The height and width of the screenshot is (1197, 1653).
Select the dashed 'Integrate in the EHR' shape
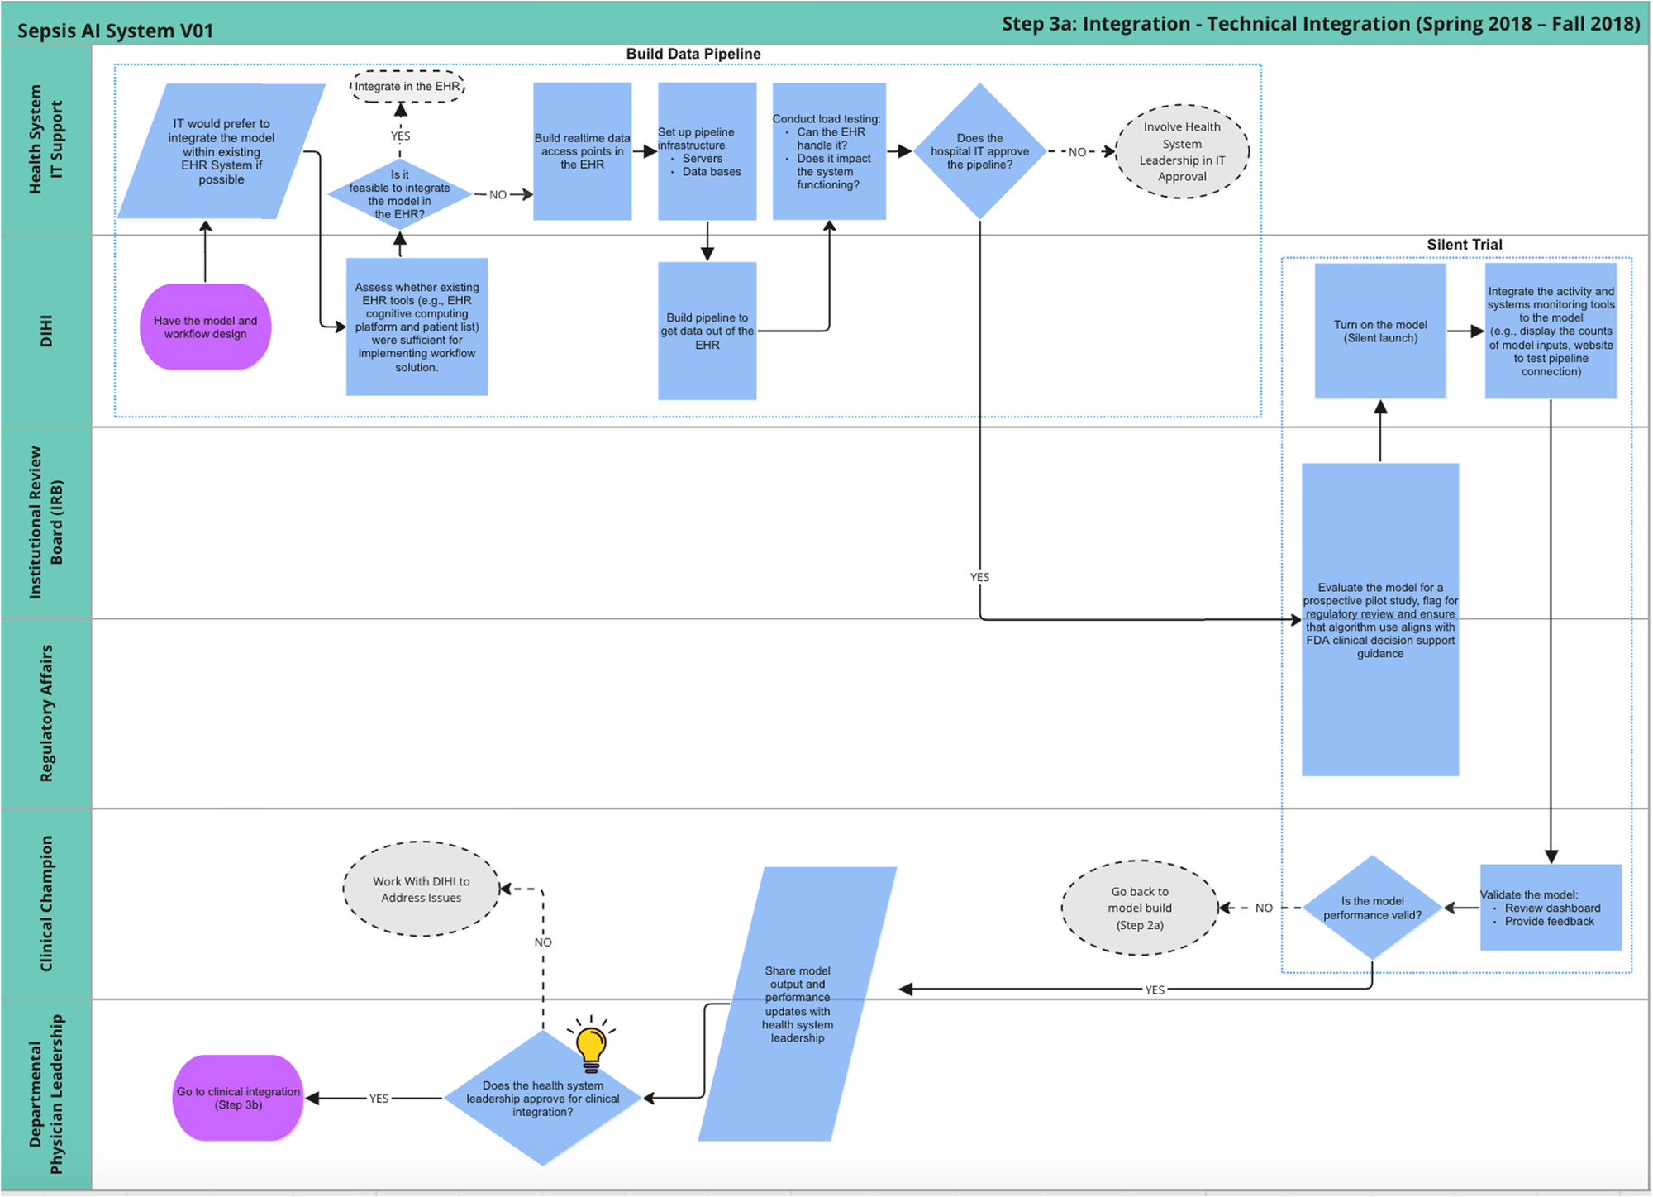(407, 87)
